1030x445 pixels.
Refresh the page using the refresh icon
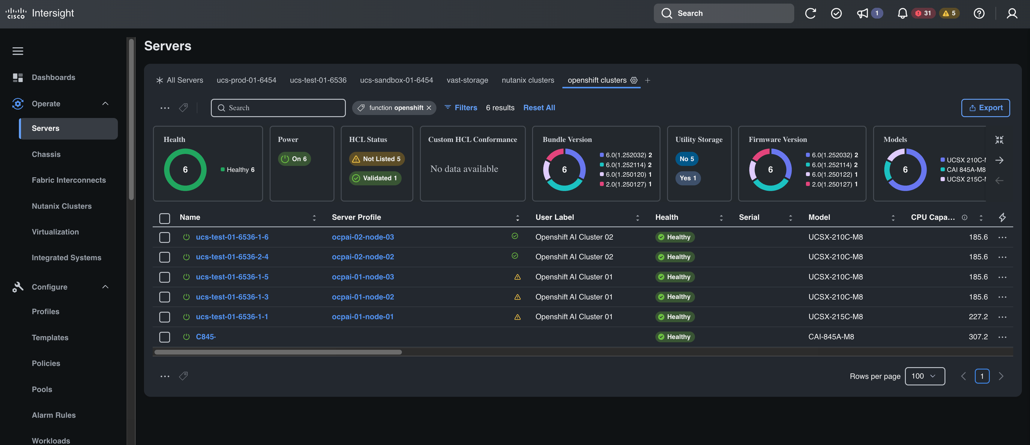coord(810,13)
